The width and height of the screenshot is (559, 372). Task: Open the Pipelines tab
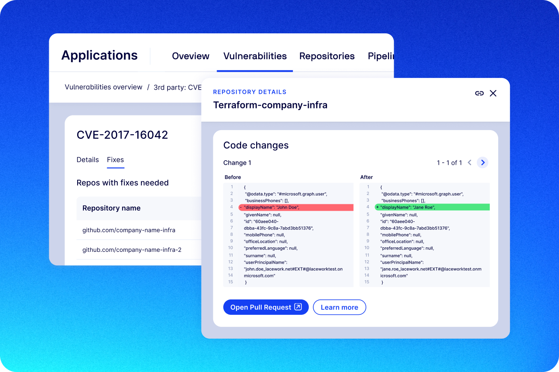point(380,56)
